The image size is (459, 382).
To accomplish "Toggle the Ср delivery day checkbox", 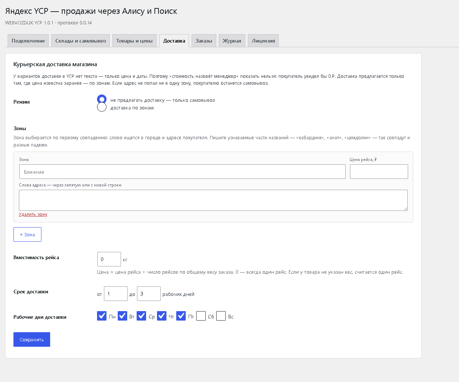I will 142,316.
